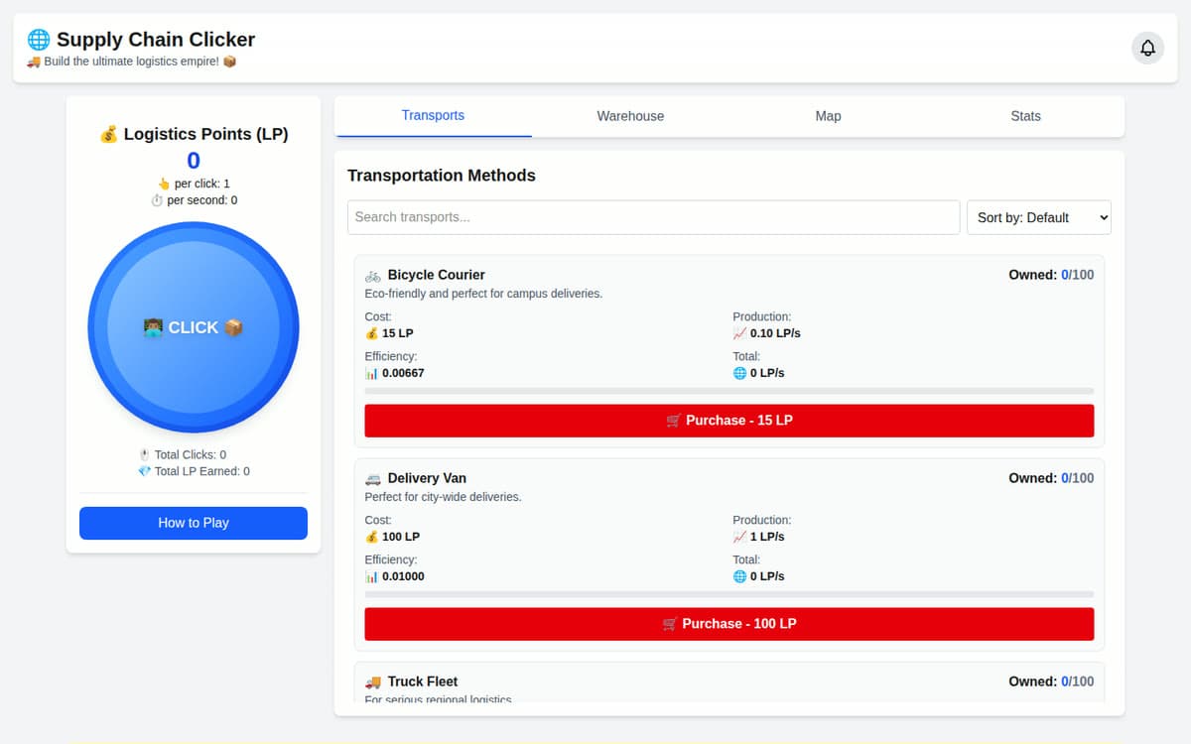The height and width of the screenshot is (744, 1191).
Task: Click the Supply Chain Clicker title
Action: point(156,40)
